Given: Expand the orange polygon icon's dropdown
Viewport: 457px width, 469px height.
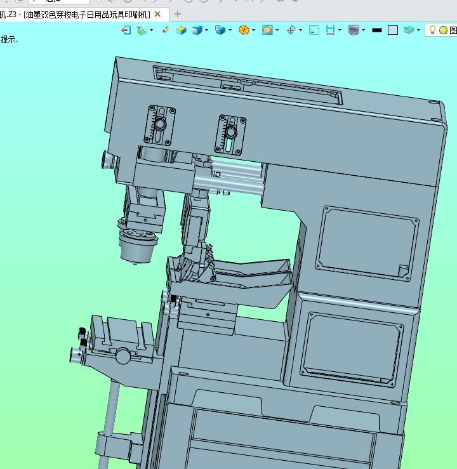Looking at the screenshot, I should pyautogui.click(x=253, y=30).
